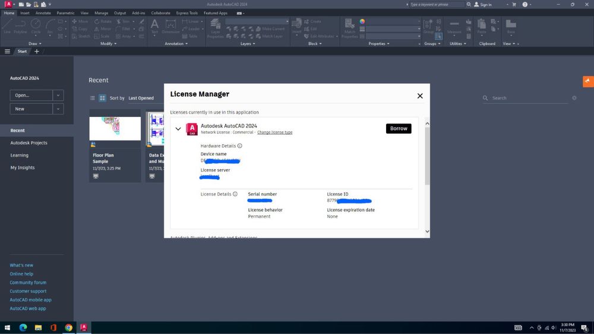Click the Change license type link
The height and width of the screenshot is (334, 594).
click(274, 132)
